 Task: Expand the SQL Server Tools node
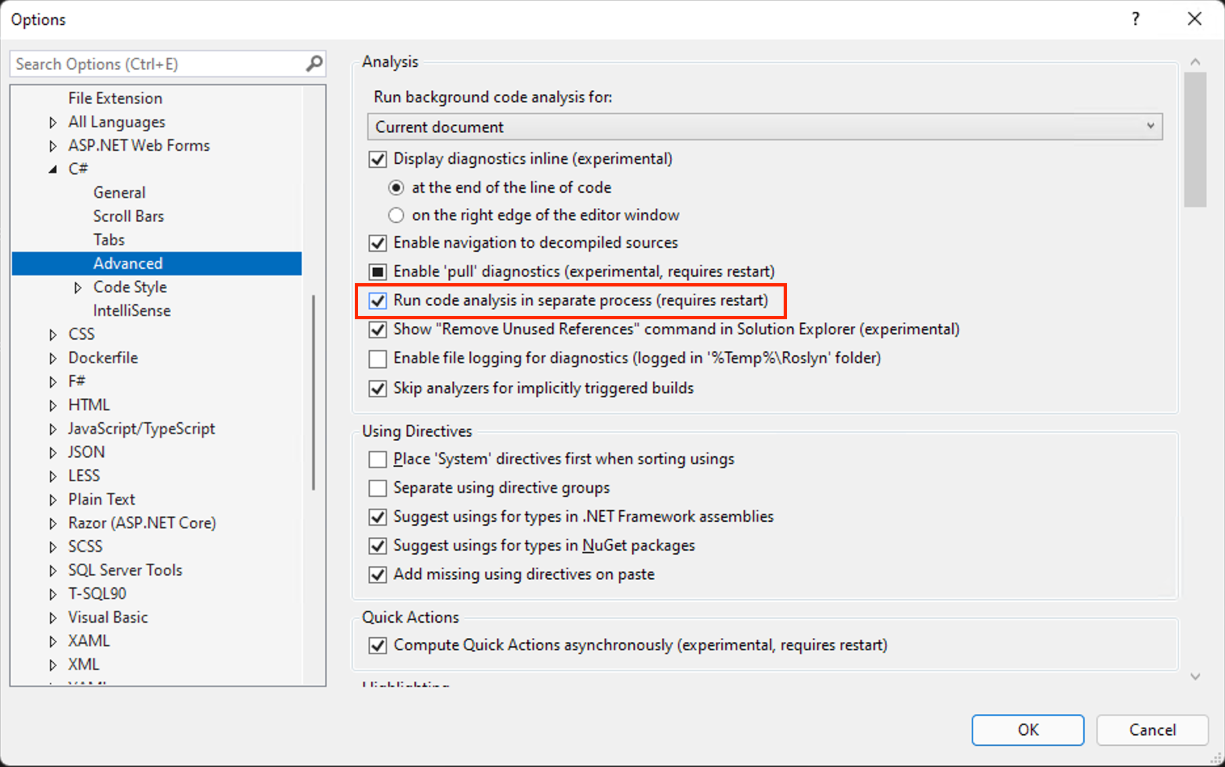pyautogui.click(x=53, y=571)
